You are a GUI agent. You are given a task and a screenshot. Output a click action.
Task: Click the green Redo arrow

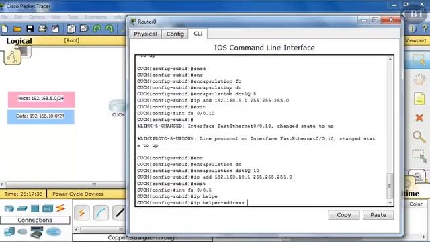pyautogui.click(x=110, y=28)
